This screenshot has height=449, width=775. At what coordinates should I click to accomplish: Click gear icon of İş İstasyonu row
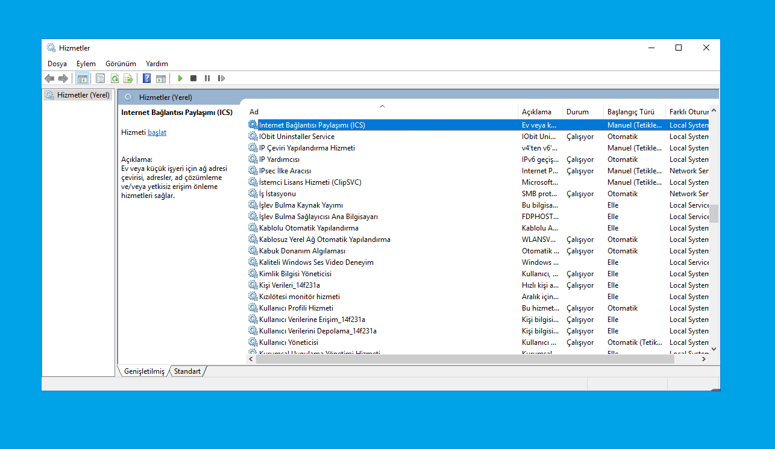pyautogui.click(x=253, y=194)
